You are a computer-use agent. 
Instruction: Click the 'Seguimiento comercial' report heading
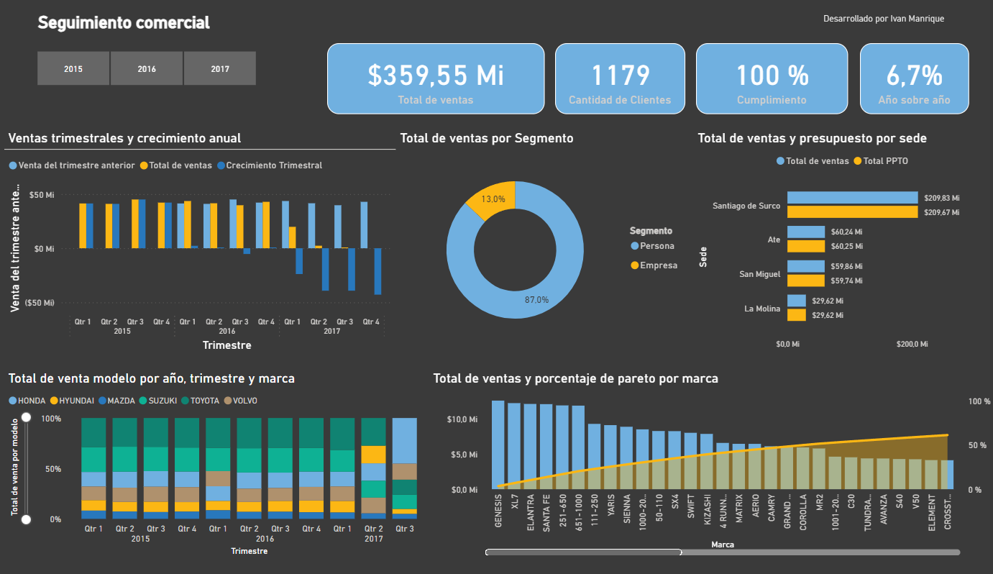point(124,22)
